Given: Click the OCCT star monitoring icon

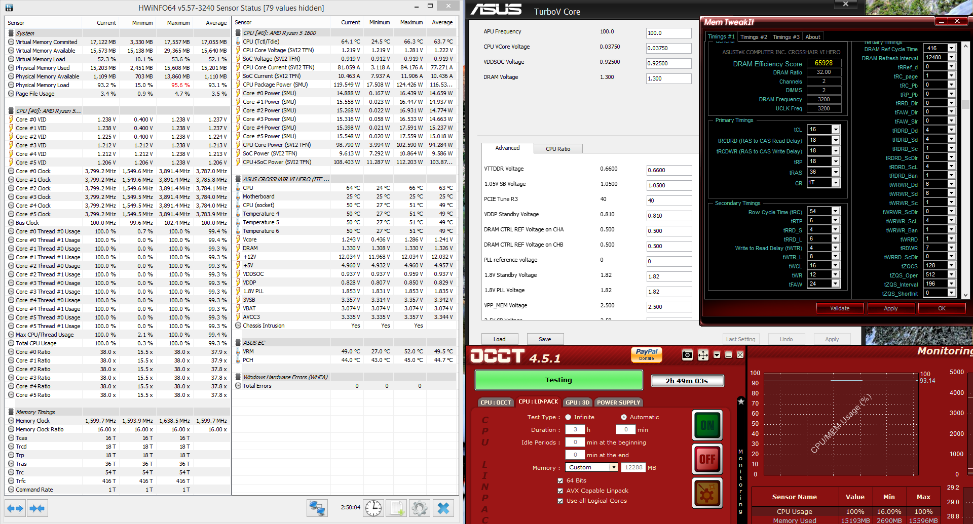Looking at the screenshot, I should (741, 401).
